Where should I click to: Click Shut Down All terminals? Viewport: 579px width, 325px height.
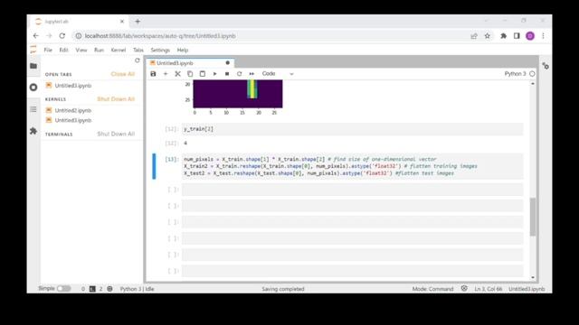(116, 134)
